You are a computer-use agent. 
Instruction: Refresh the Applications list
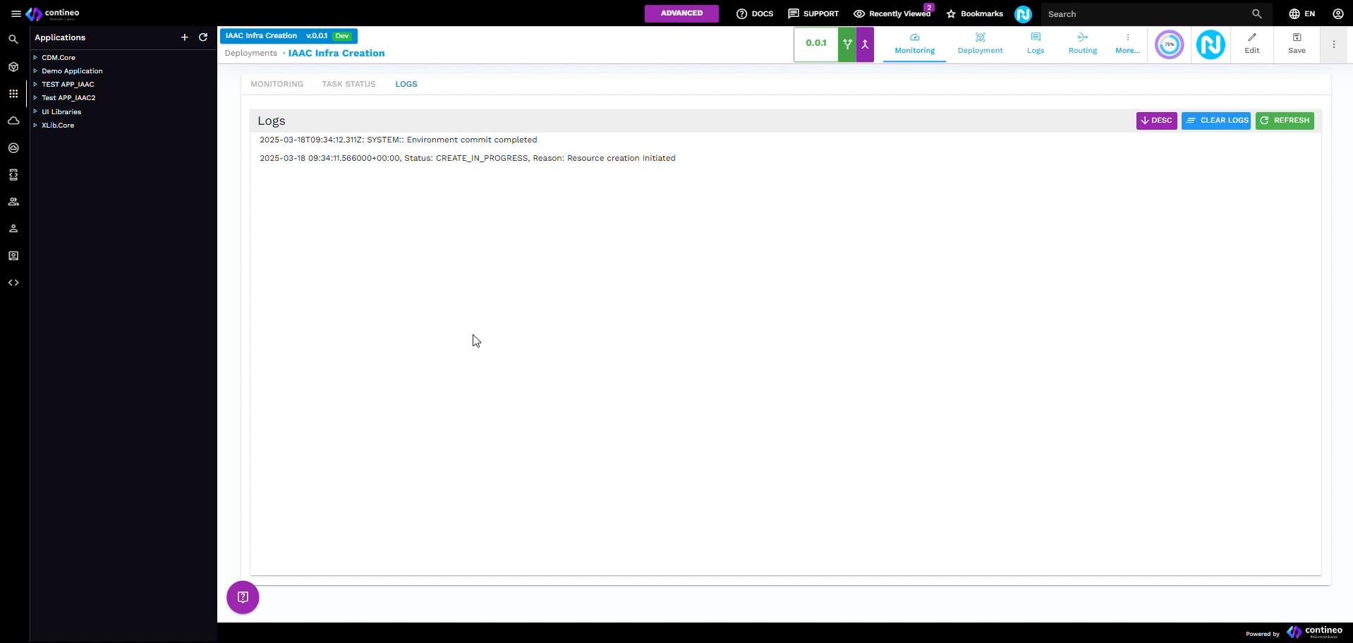click(203, 37)
